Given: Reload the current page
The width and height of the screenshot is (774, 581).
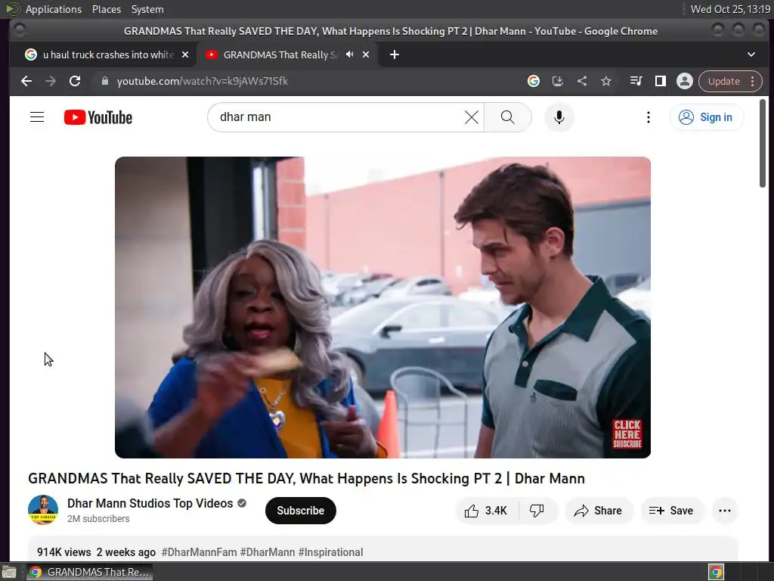Looking at the screenshot, I should (75, 81).
